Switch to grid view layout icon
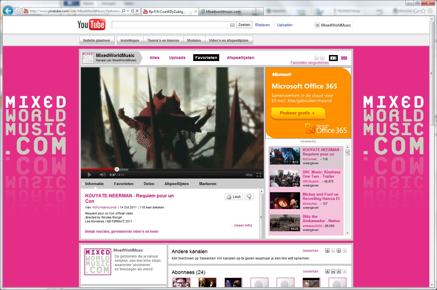The image size is (437, 290). point(344,58)
